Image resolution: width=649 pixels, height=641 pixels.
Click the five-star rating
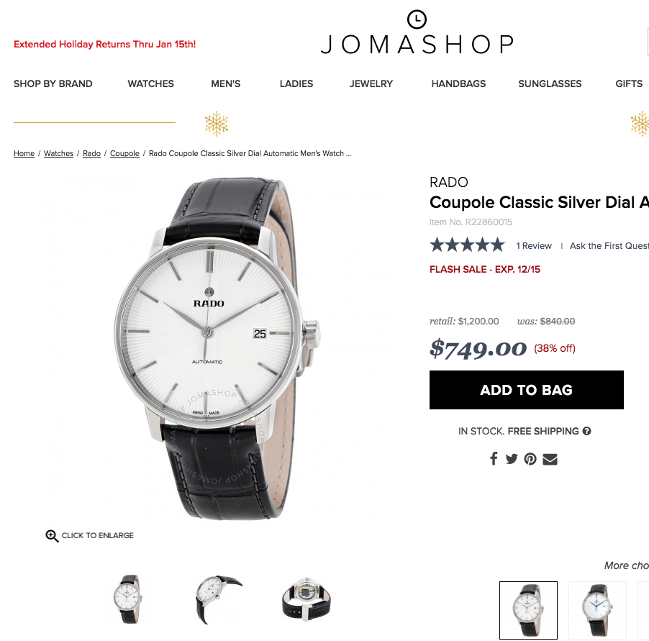pyautogui.click(x=467, y=245)
